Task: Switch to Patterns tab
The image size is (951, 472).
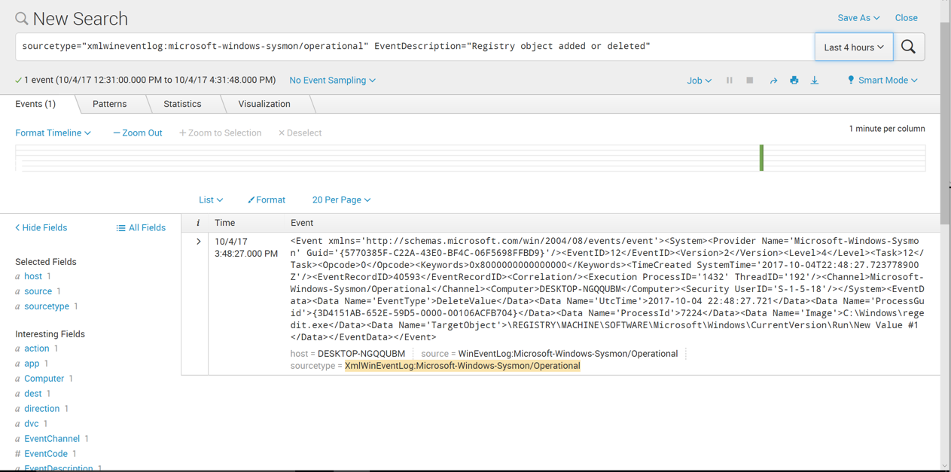Action: click(x=109, y=104)
